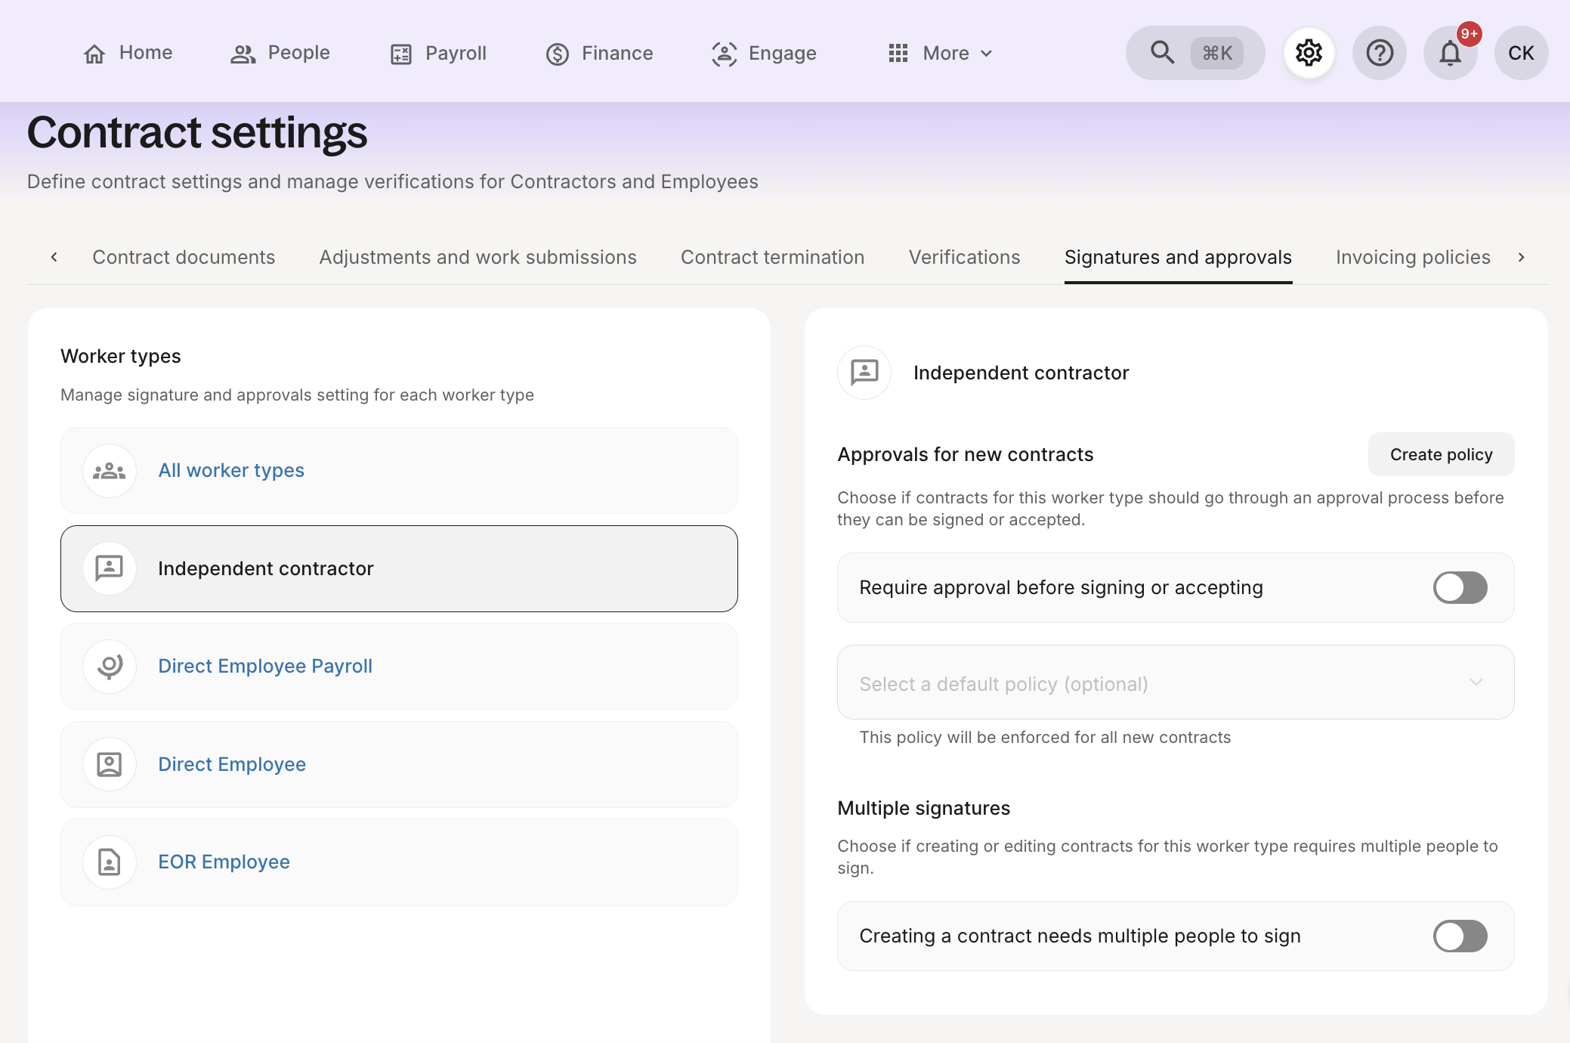
Task: Open notifications bell icon
Action: coord(1449,53)
